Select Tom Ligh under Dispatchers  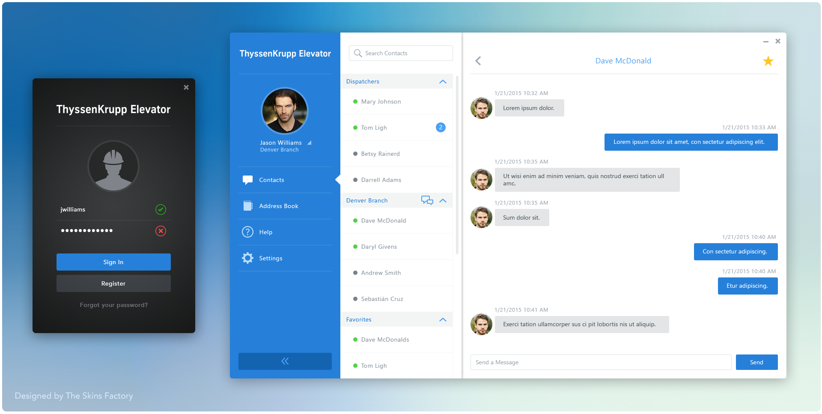coord(396,128)
